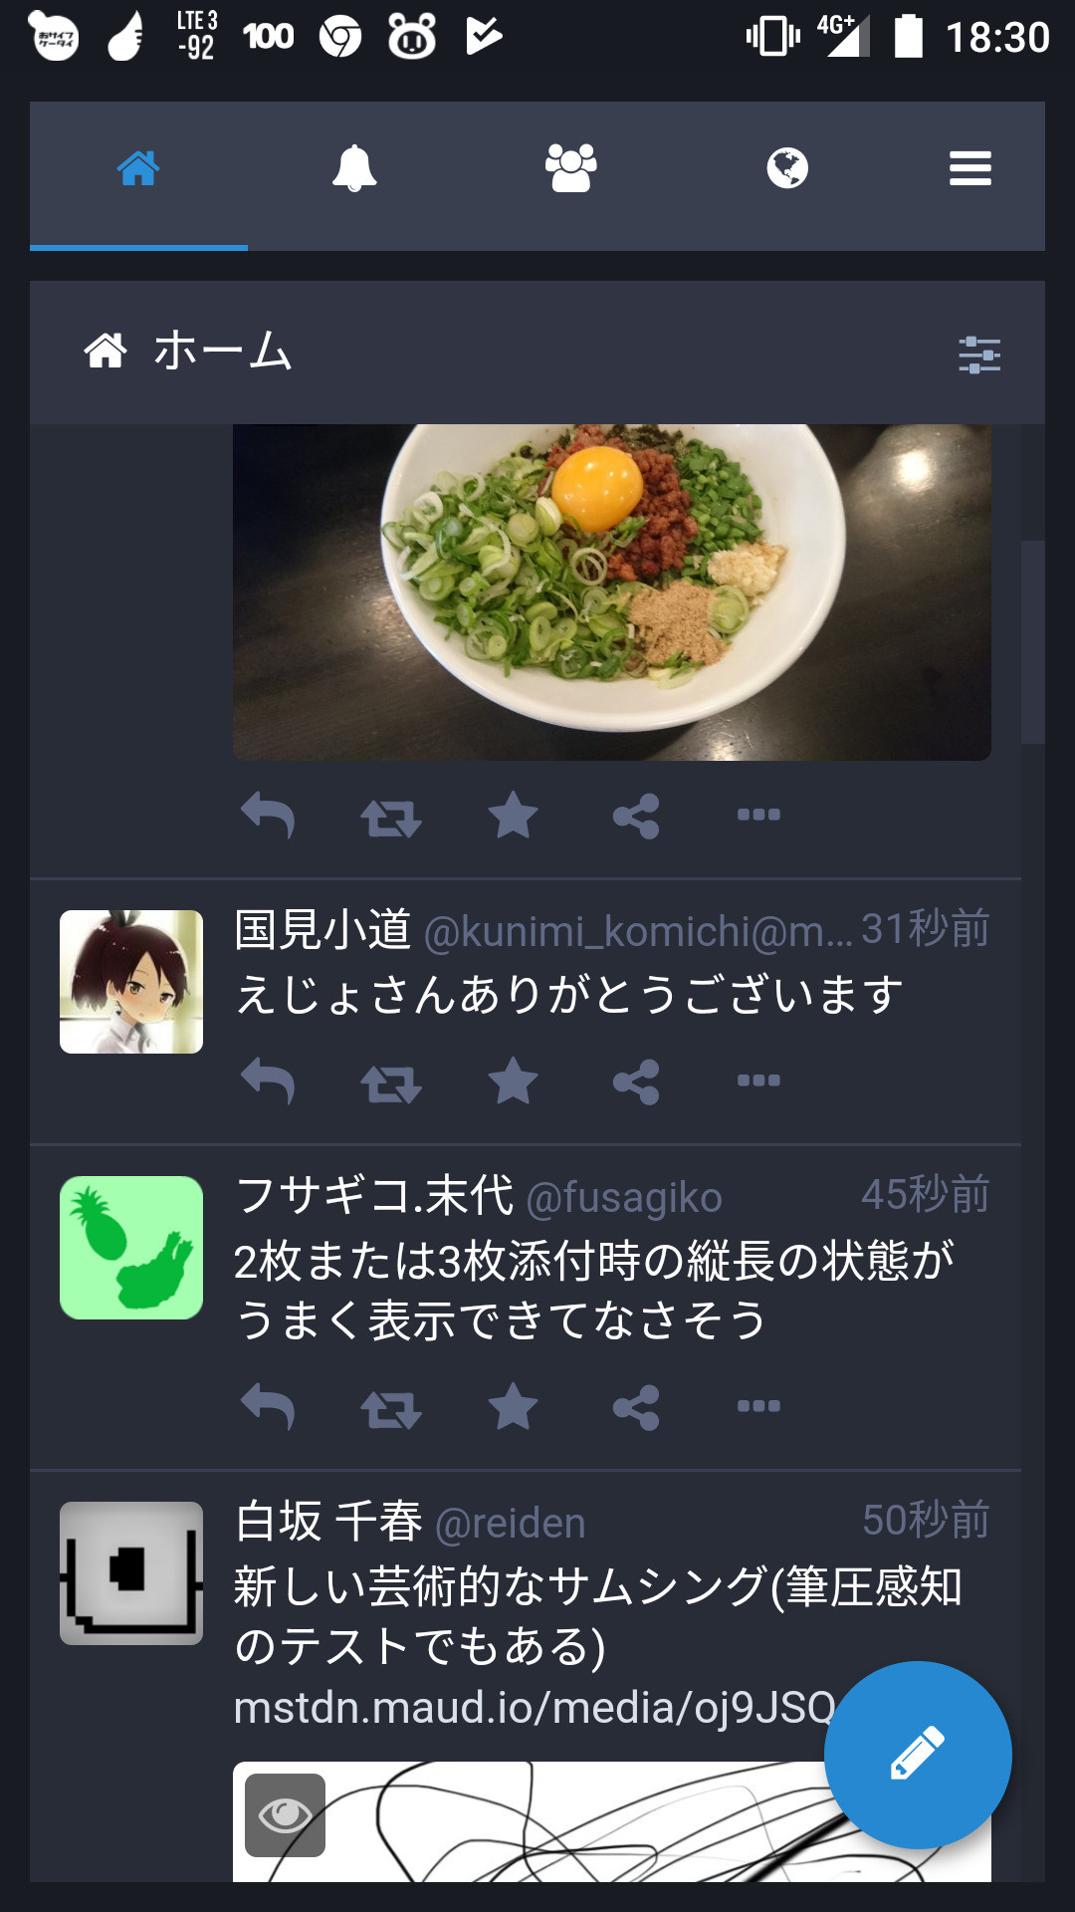Open more options on フサギコ.末代's post
This screenshot has height=1912, width=1075.
click(758, 1406)
